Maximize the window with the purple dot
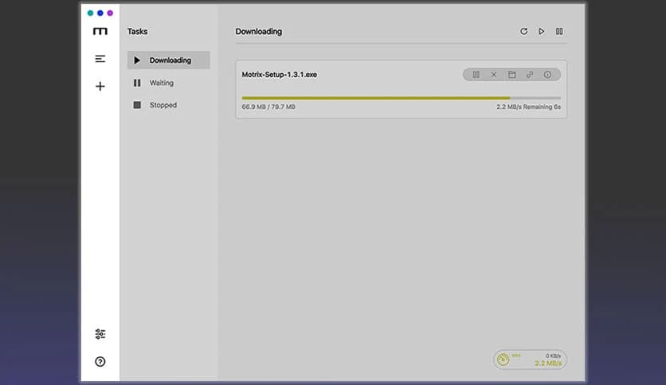The image size is (666, 385). pyautogui.click(x=110, y=14)
